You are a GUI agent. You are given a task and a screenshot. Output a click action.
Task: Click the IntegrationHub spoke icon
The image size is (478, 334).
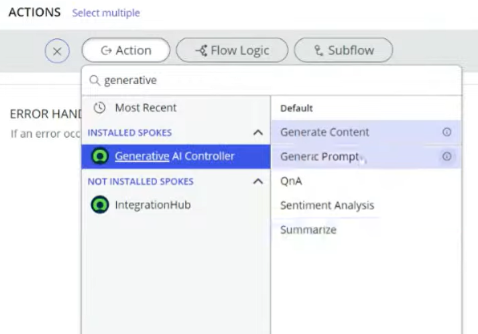coord(100,205)
